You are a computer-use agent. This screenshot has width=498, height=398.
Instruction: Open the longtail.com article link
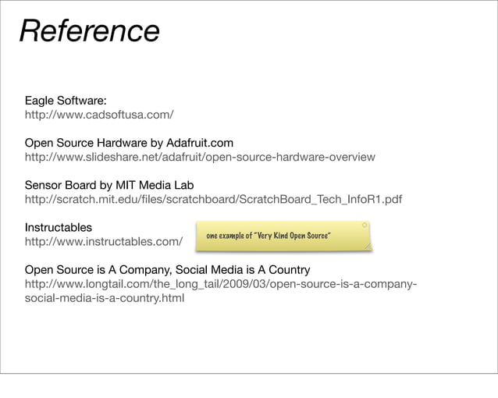(219, 284)
